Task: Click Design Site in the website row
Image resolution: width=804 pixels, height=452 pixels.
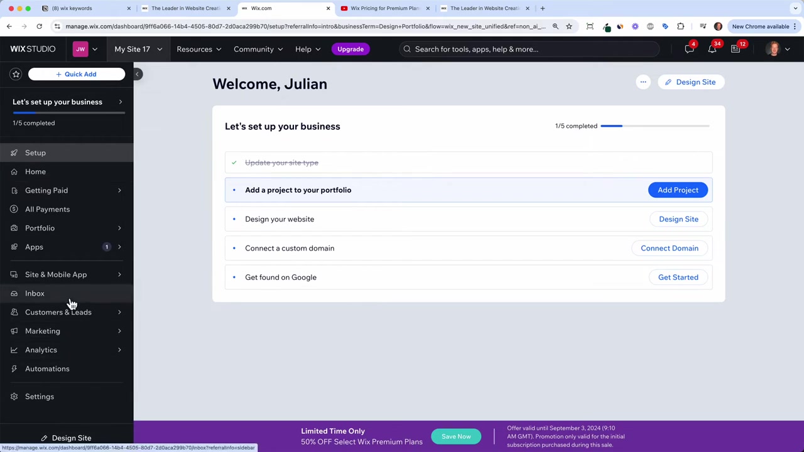Action: coord(678,219)
